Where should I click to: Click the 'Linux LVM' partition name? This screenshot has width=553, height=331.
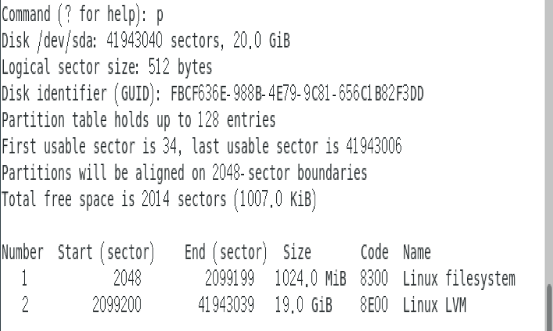click(434, 305)
